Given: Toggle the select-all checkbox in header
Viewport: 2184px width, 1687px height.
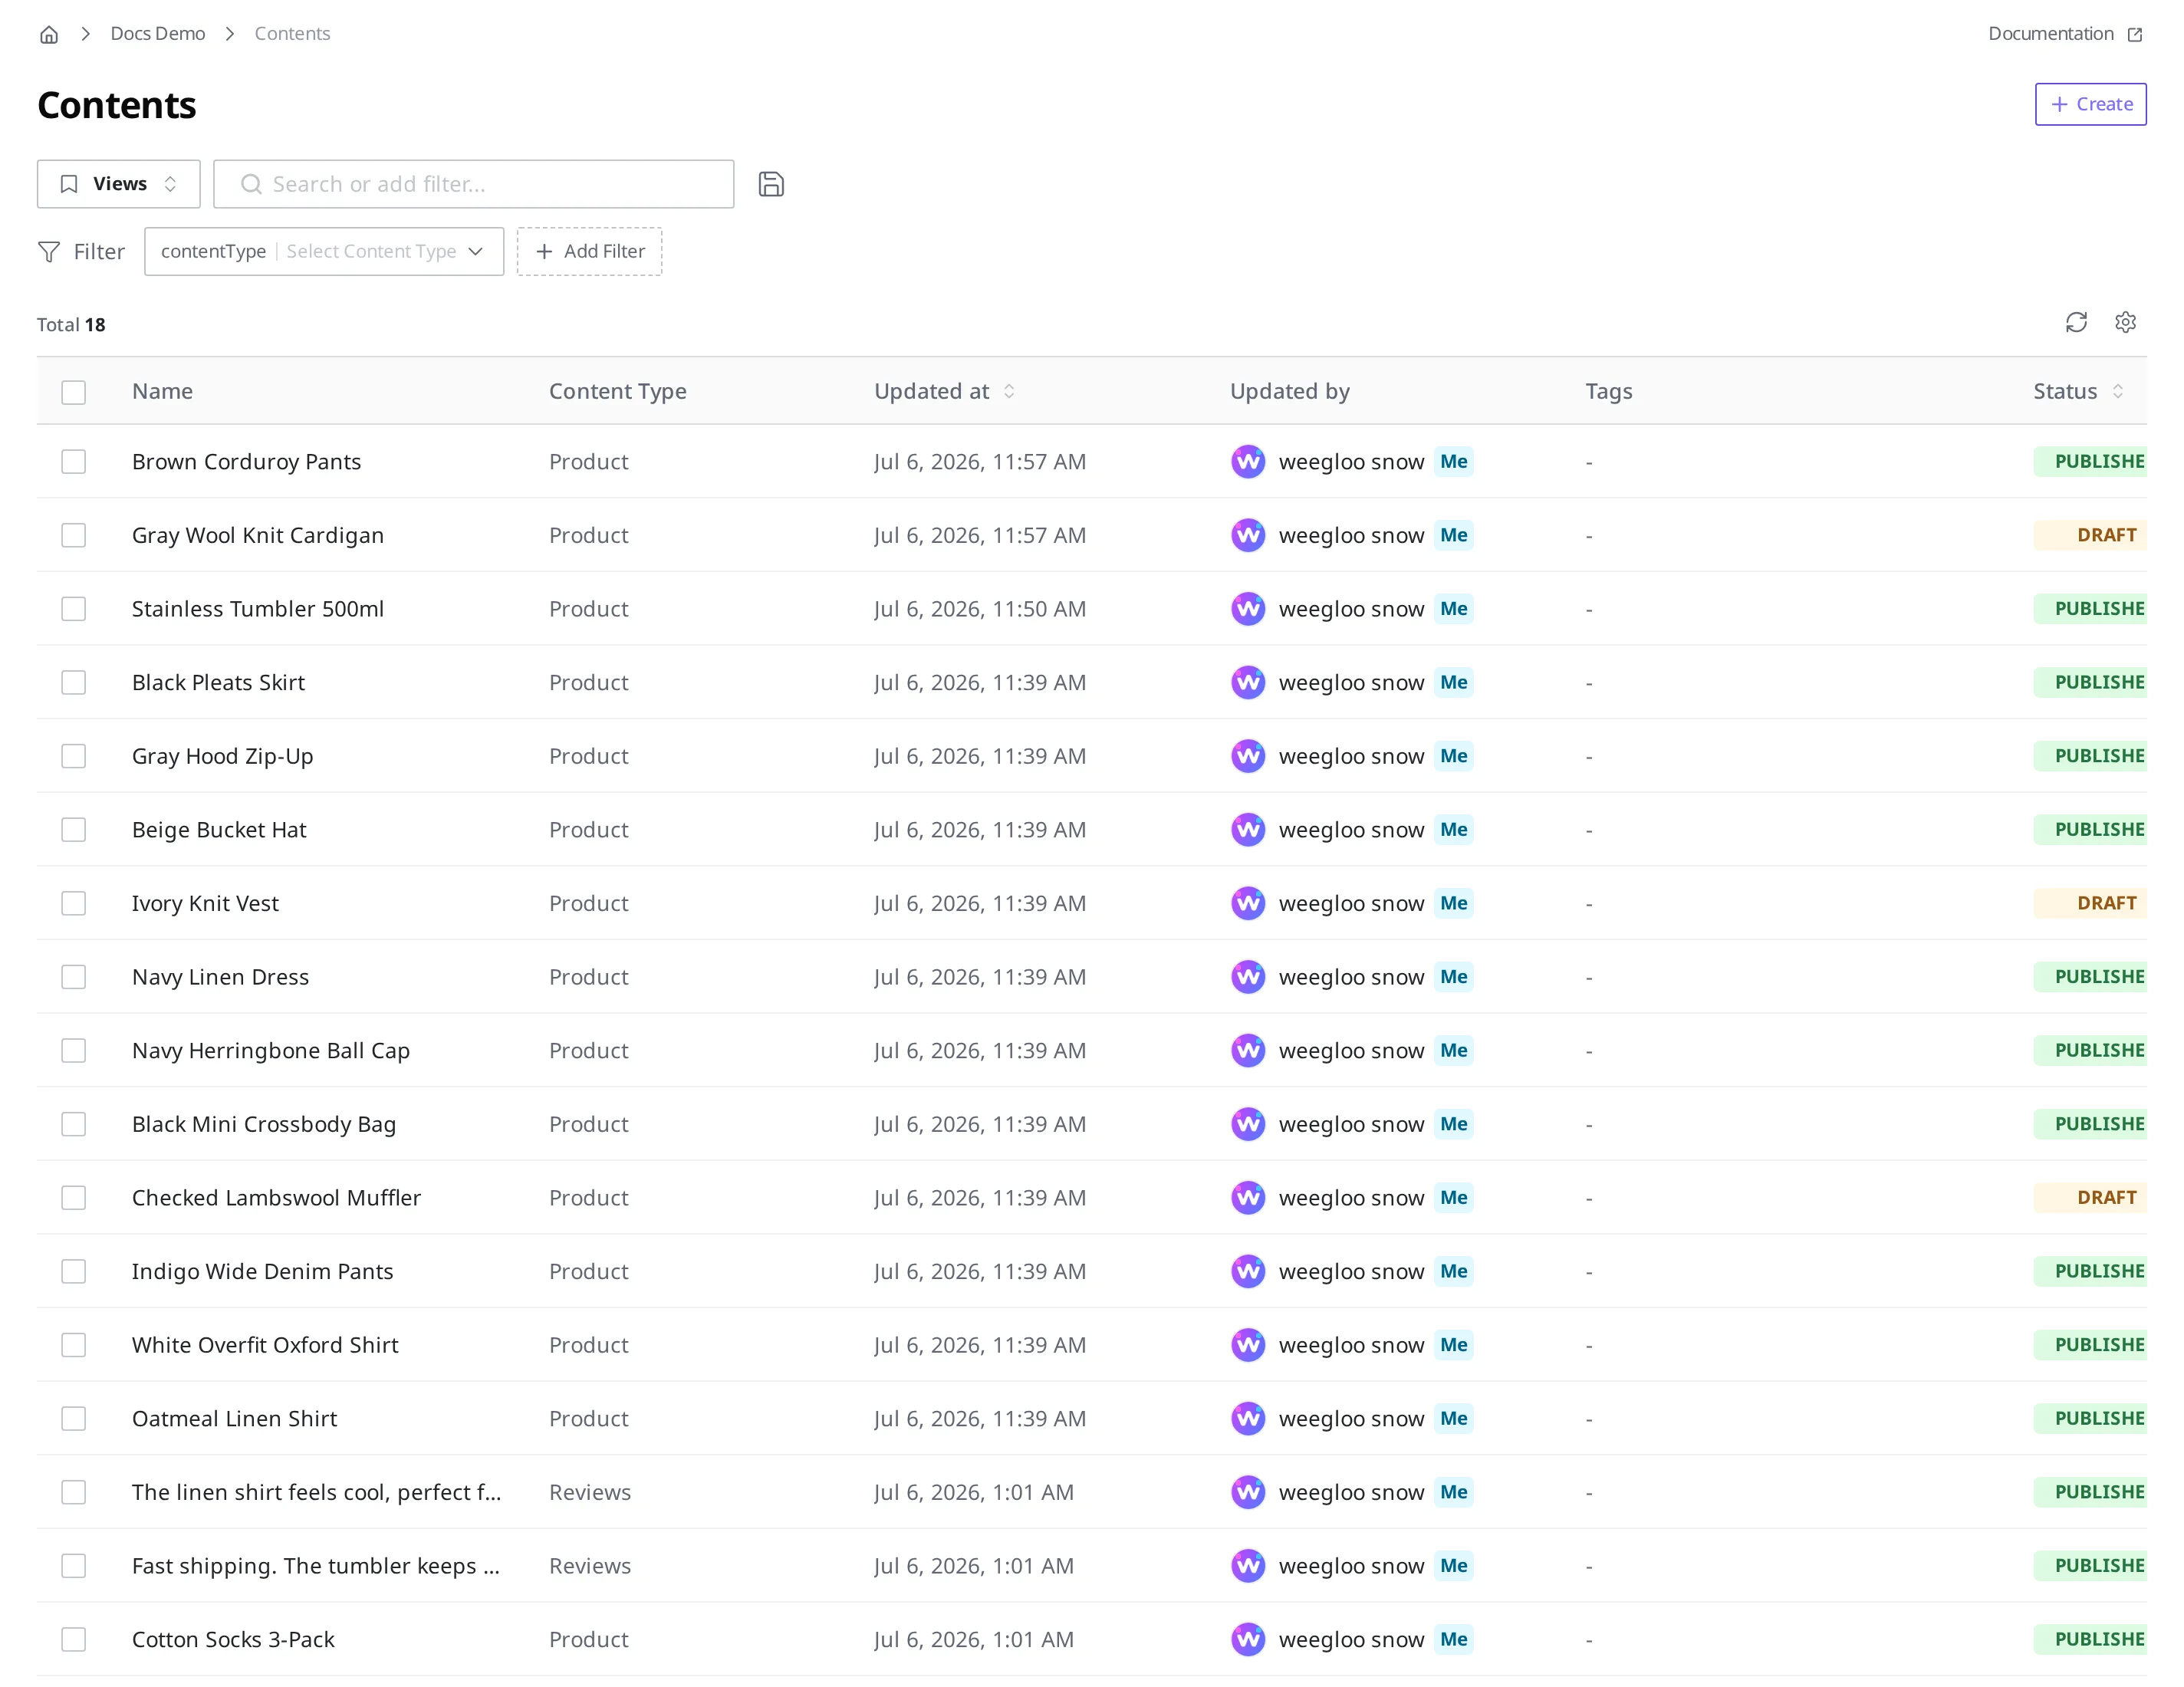Looking at the screenshot, I should pos(73,392).
